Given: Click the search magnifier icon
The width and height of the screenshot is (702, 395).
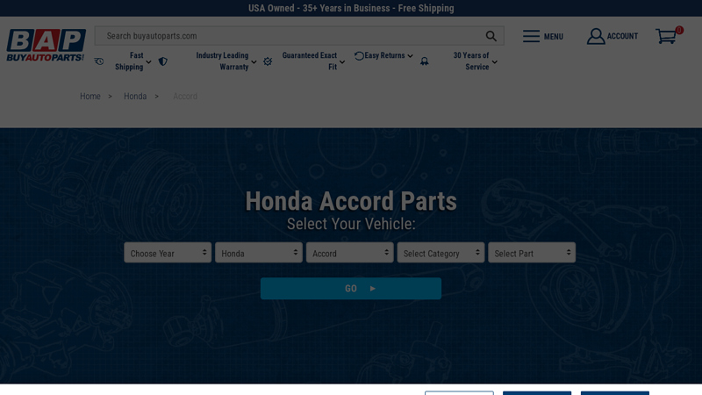Looking at the screenshot, I should (491, 36).
